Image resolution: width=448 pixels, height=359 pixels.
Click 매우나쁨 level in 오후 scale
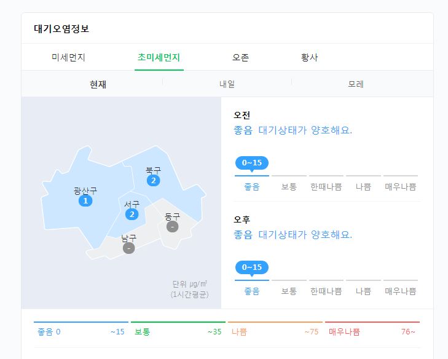(x=401, y=291)
